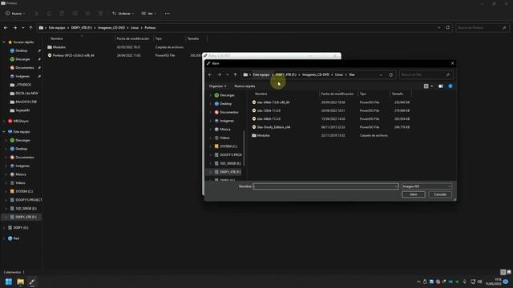Image resolution: width=513 pixels, height=288 pixels.
Task: Open filename history dropdown in Abrir dialog
Action: [x=396, y=186]
